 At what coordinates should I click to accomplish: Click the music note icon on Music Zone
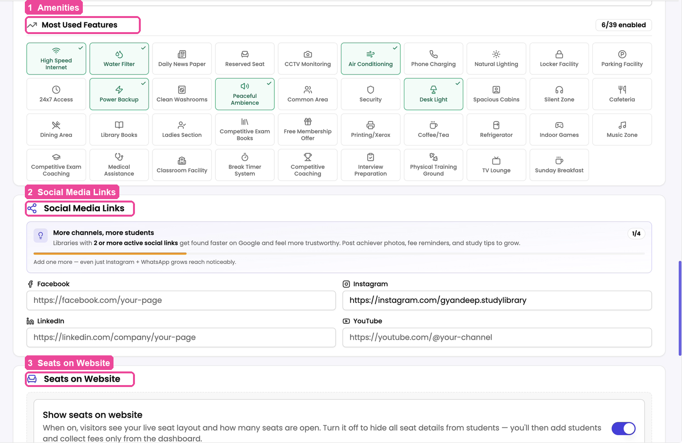[622, 126]
